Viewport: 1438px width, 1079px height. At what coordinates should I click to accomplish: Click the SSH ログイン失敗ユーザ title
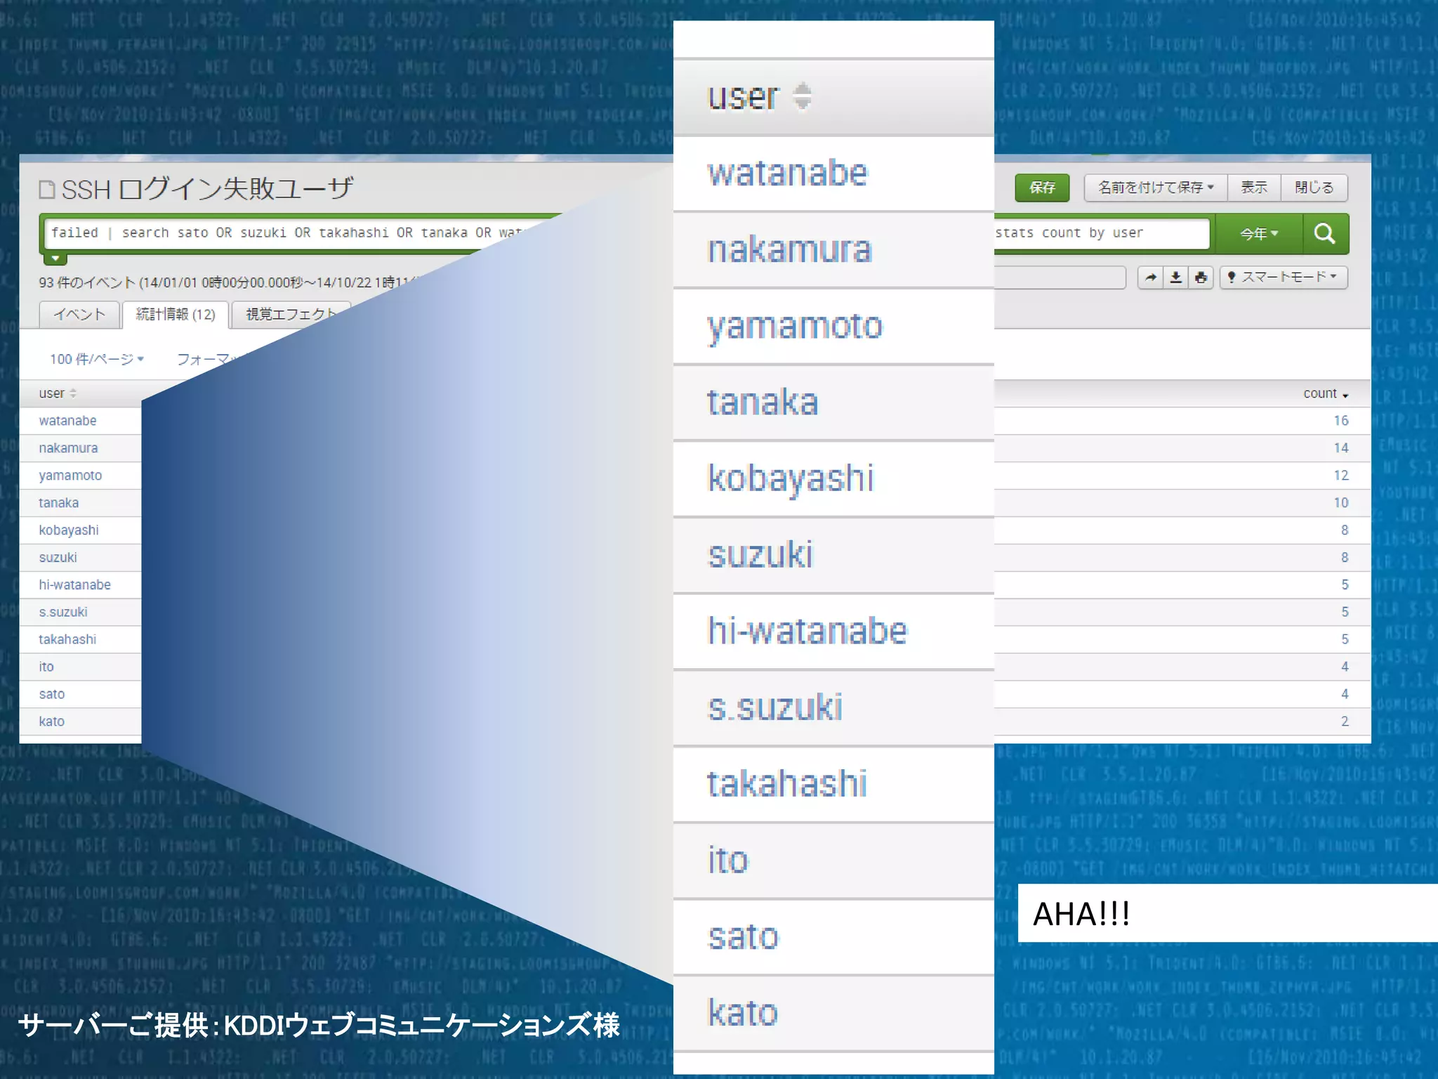207,189
